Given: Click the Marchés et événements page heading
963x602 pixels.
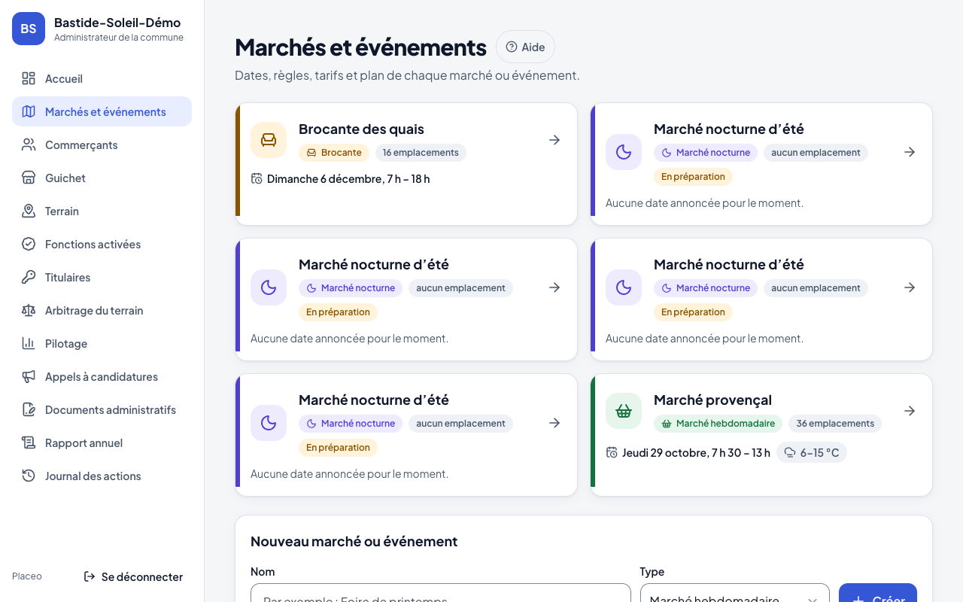Looking at the screenshot, I should point(360,47).
